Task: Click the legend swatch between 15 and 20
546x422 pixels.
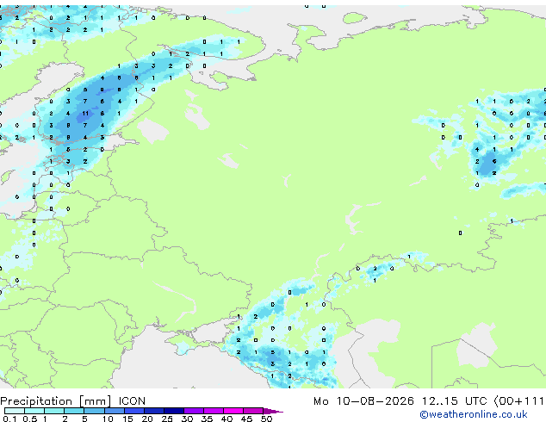Action: point(134,411)
